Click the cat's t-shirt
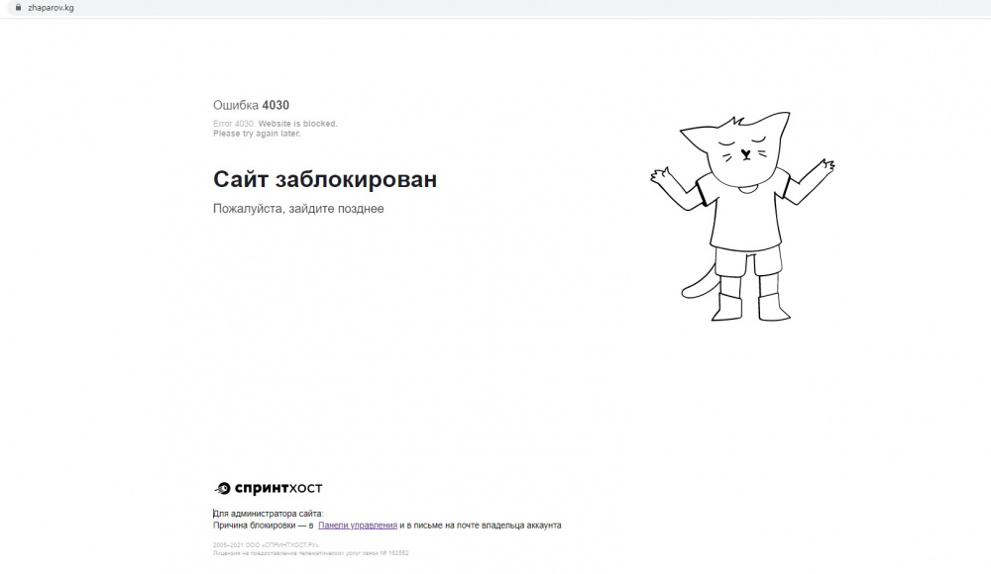This screenshot has height=574, width=991. pos(745,213)
